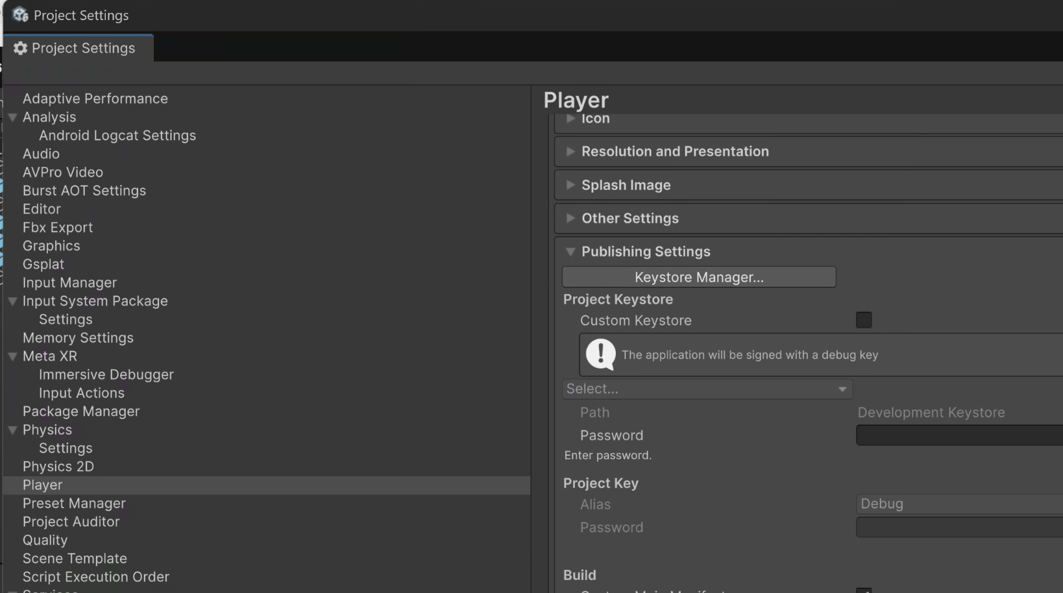
Task: Click the Project Settings gear icon
Action: tap(20, 47)
